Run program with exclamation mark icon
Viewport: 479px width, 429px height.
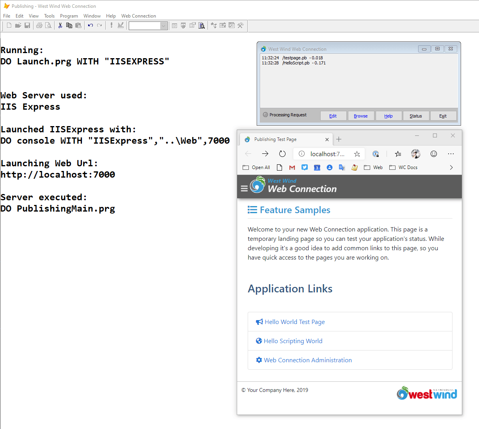[112, 25]
